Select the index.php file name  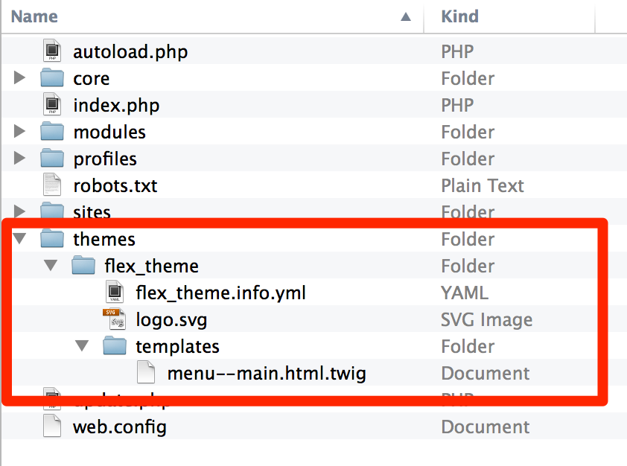116,106
